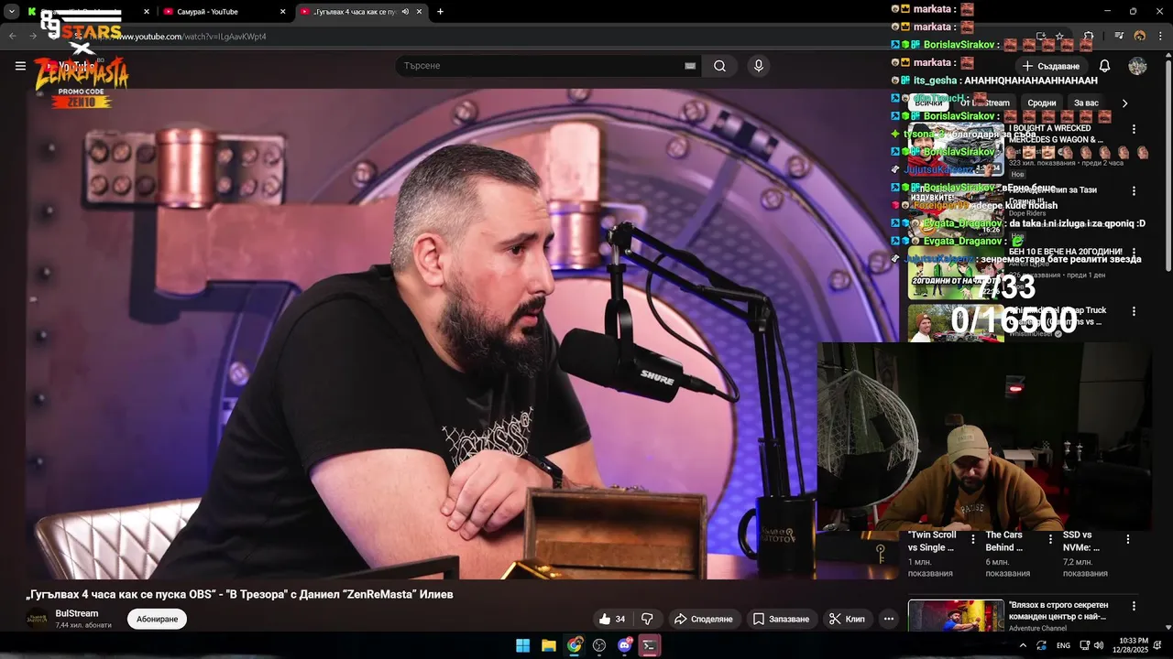Open the video title text
Viewport: 1173px width, 659px height.
coord(239,594)
